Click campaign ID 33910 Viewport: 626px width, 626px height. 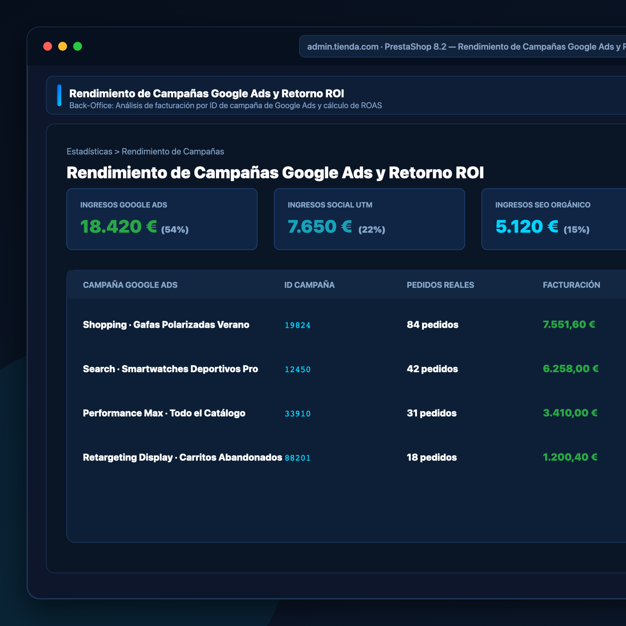(298, 414)
